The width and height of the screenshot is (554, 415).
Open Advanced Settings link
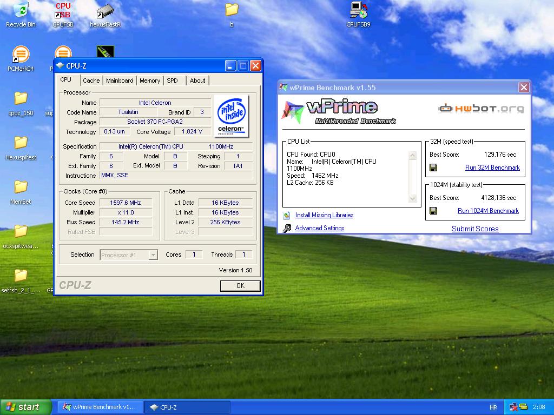click(319, 228)
